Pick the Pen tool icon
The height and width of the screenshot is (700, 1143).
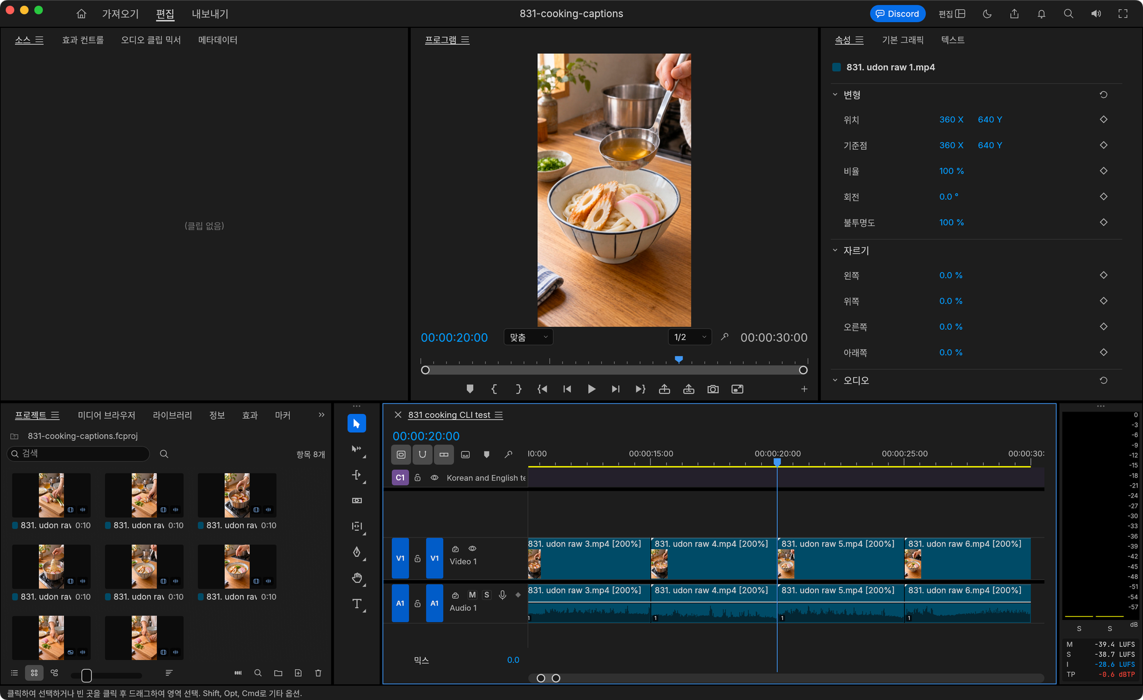coord(357,552)
